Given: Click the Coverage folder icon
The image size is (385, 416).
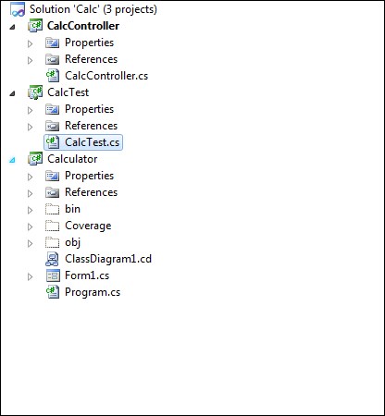Looking at the screenshot, I should 52,226.
